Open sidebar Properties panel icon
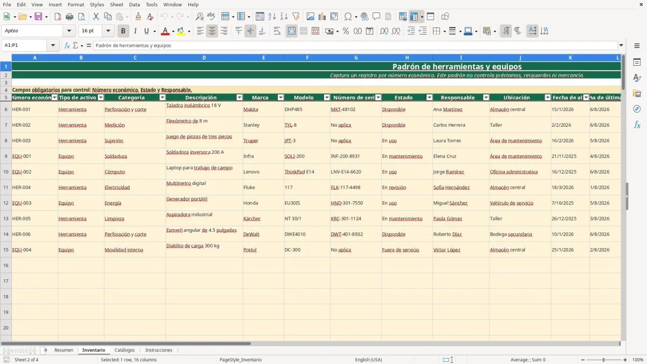Viewport: 647px width, 364px height. tap(637, 63)
